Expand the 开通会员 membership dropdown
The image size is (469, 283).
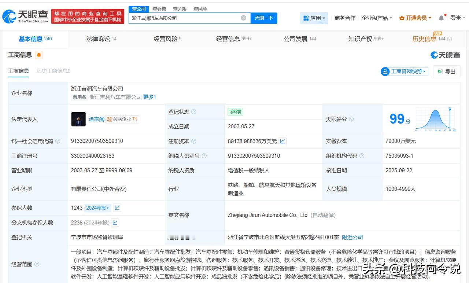(415, 18)
